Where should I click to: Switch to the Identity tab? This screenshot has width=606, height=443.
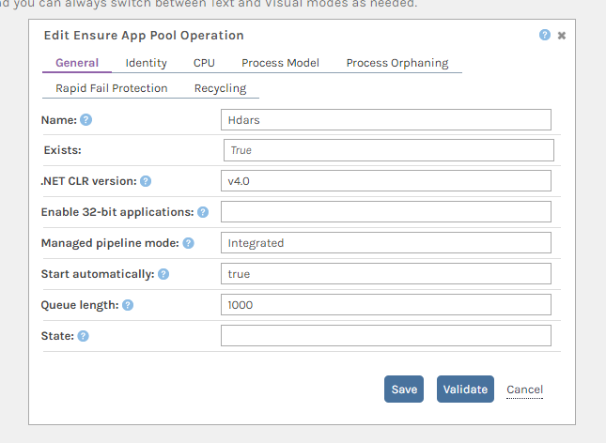(146, 63)
